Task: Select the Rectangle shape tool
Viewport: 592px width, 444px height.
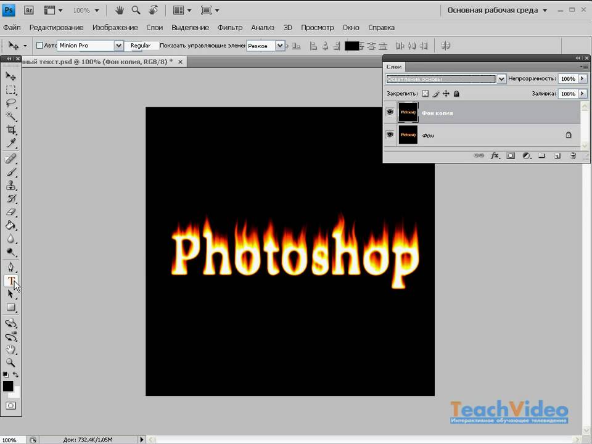Action: [x=10, y=307]
